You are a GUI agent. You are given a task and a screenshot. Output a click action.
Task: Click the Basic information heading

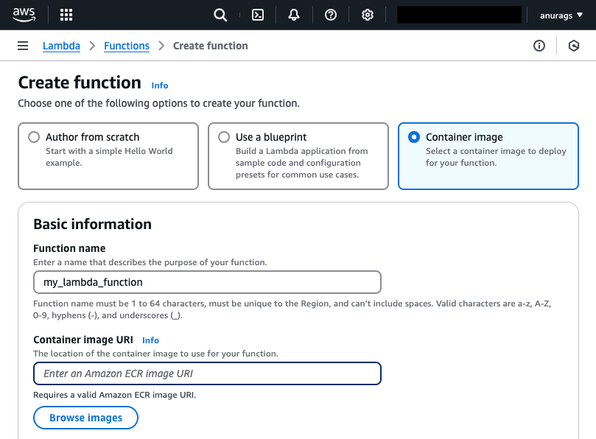[92, 224]
